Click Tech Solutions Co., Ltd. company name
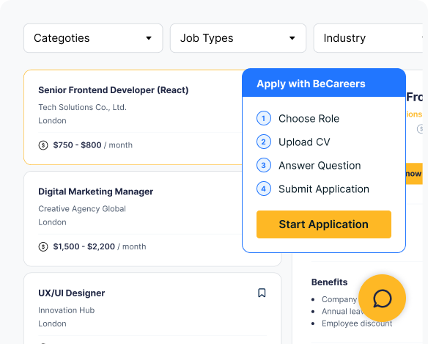 tap(82, 107)
